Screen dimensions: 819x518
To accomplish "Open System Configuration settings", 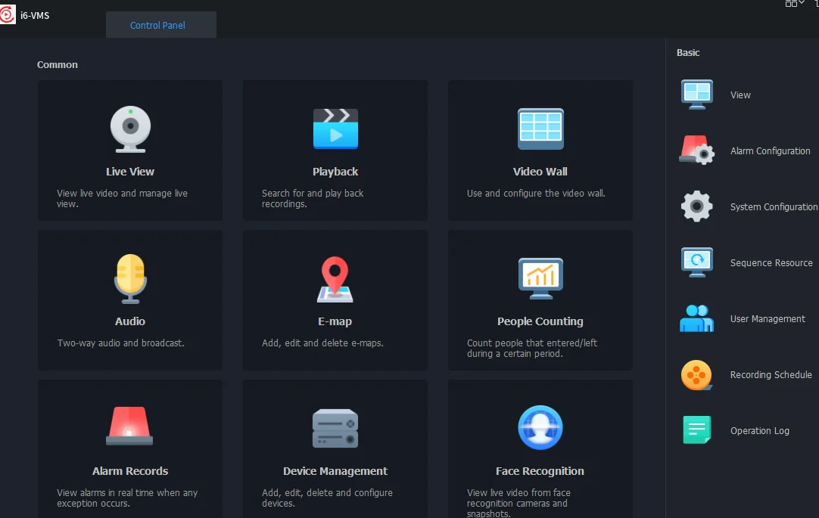I will 774,206.
